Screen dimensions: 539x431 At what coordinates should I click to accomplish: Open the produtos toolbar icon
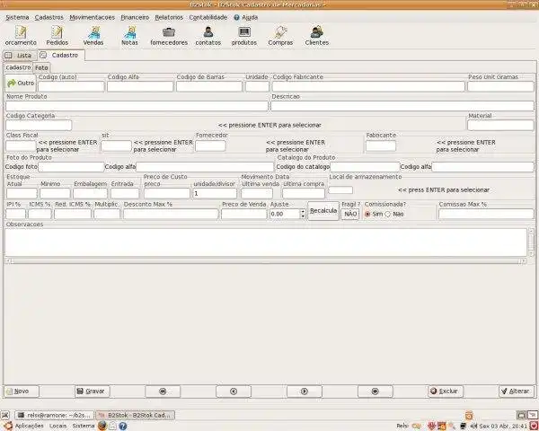pyautogui.click(x=244, y=36)
